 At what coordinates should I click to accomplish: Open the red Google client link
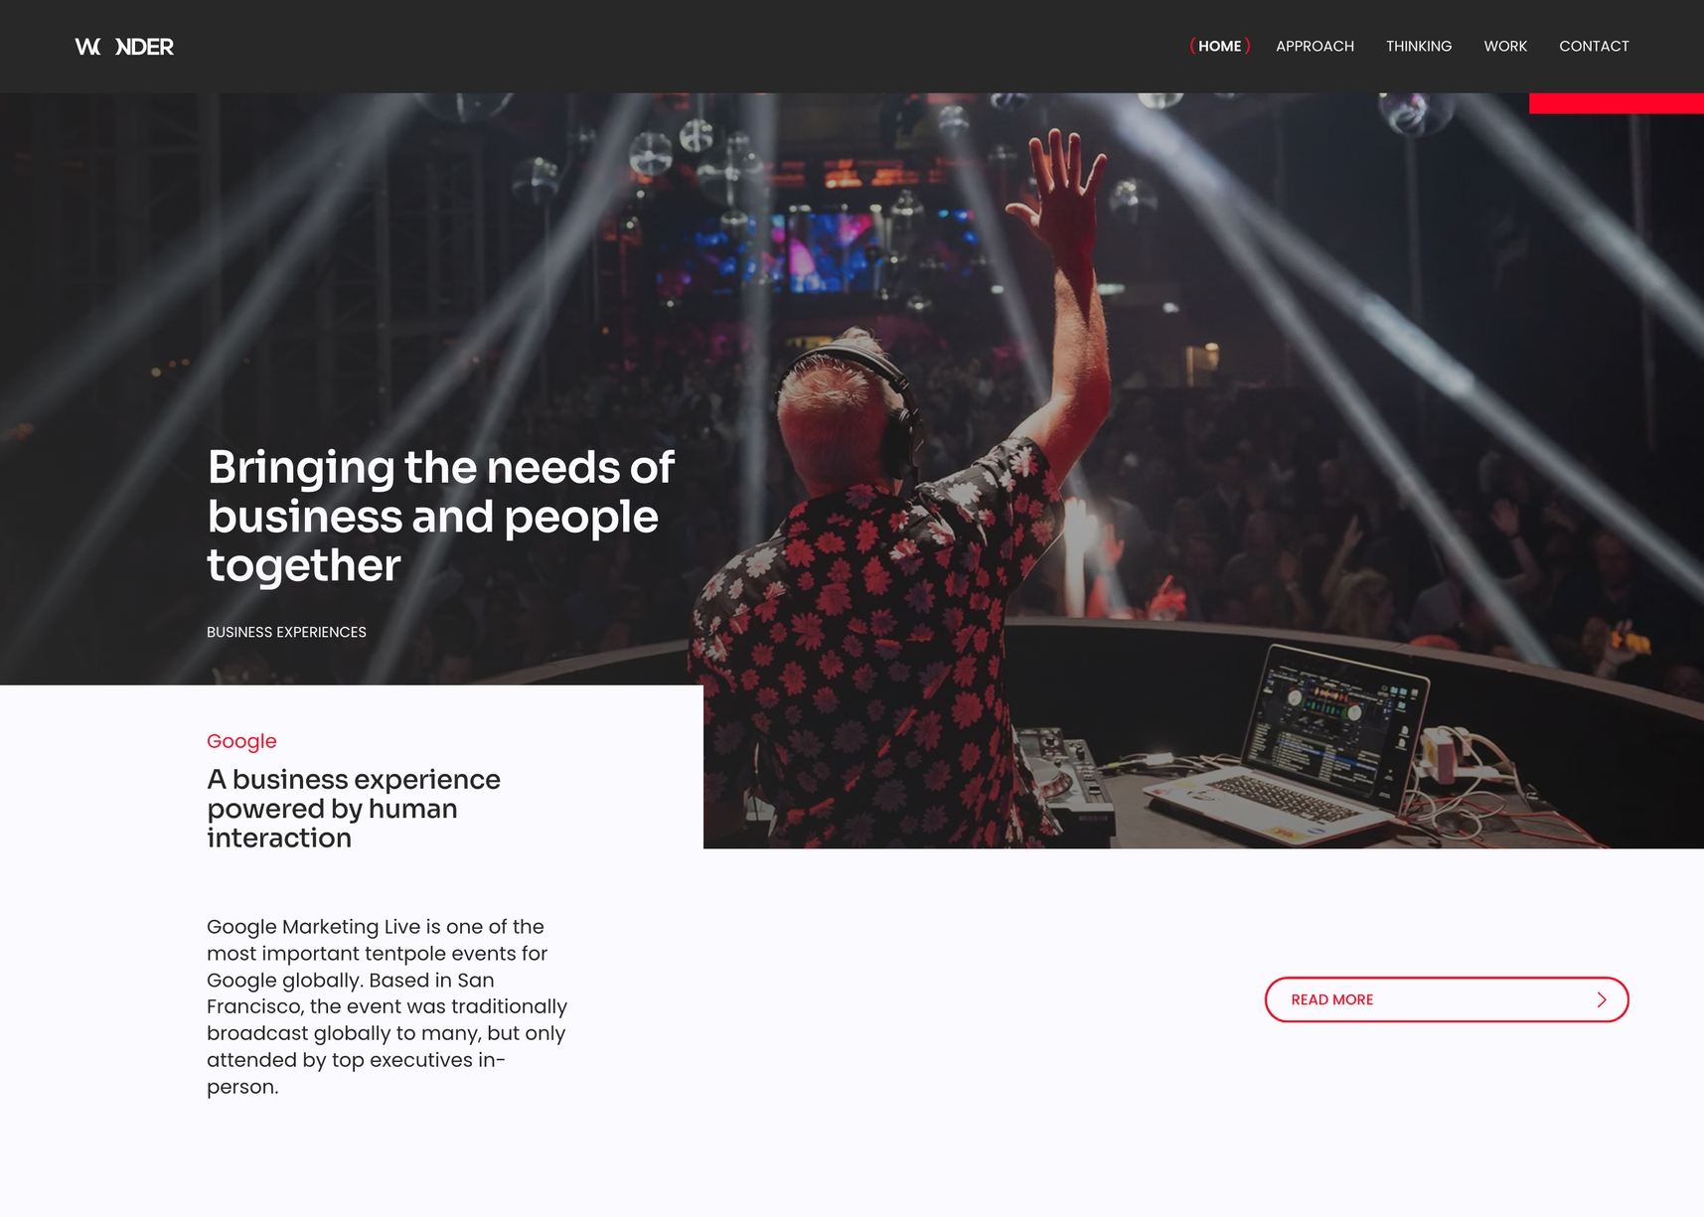(x=241, y=741)
